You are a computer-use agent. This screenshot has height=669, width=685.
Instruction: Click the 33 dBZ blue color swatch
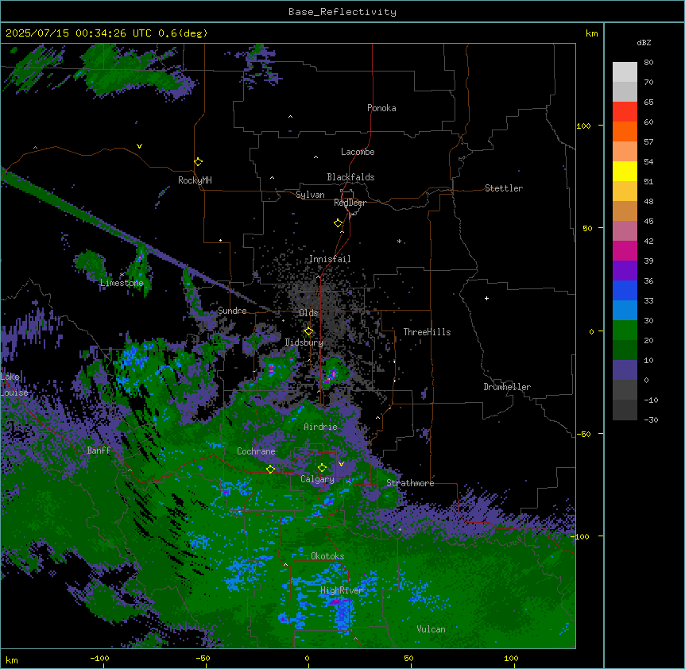(x=625, y=310)
